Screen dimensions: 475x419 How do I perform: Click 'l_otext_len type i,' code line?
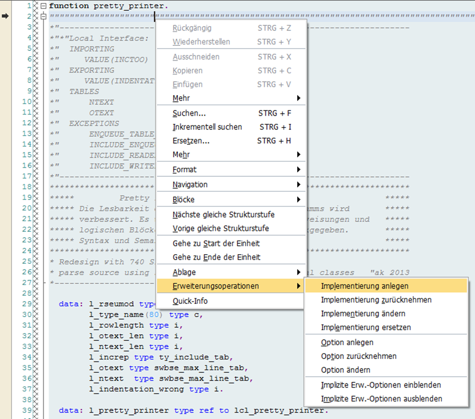coord(136,336)
